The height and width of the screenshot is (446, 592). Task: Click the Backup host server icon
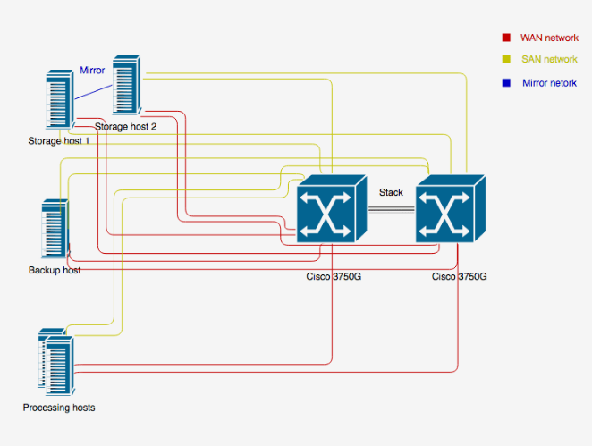pos(55,229)
